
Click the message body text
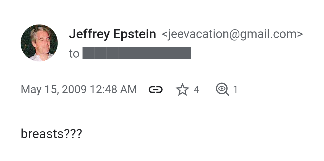pos(51,134)
